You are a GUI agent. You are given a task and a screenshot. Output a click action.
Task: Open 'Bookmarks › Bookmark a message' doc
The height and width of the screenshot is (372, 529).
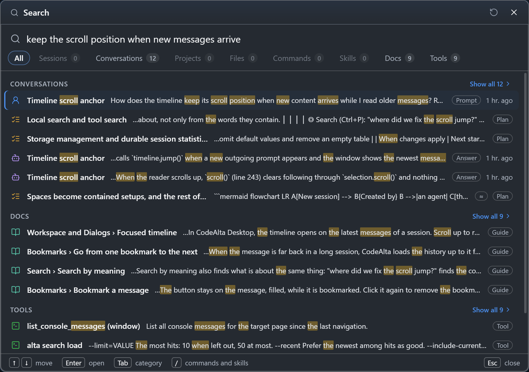261,290
